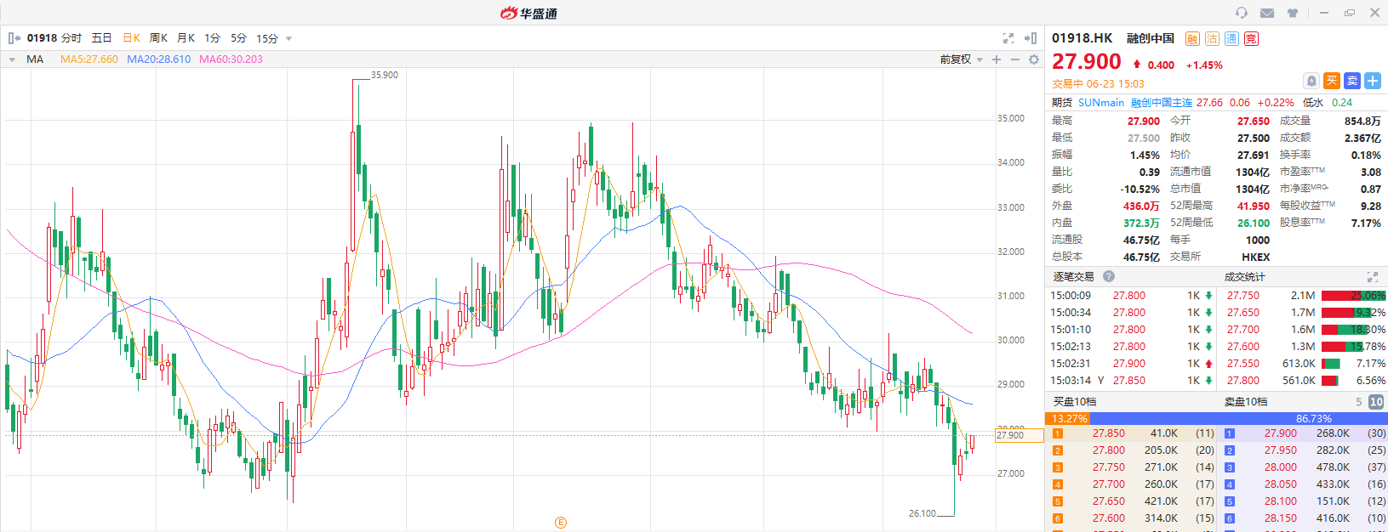Switch to 1分 one-minute chart
The image size is (1388, 532).
[212, 38]
